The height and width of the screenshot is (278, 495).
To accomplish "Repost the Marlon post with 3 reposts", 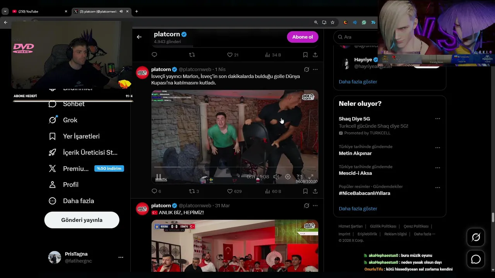I will click(x=194, y=191).
